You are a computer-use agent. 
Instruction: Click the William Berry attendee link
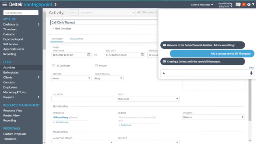pyautogui.click(x=61, y=117)
